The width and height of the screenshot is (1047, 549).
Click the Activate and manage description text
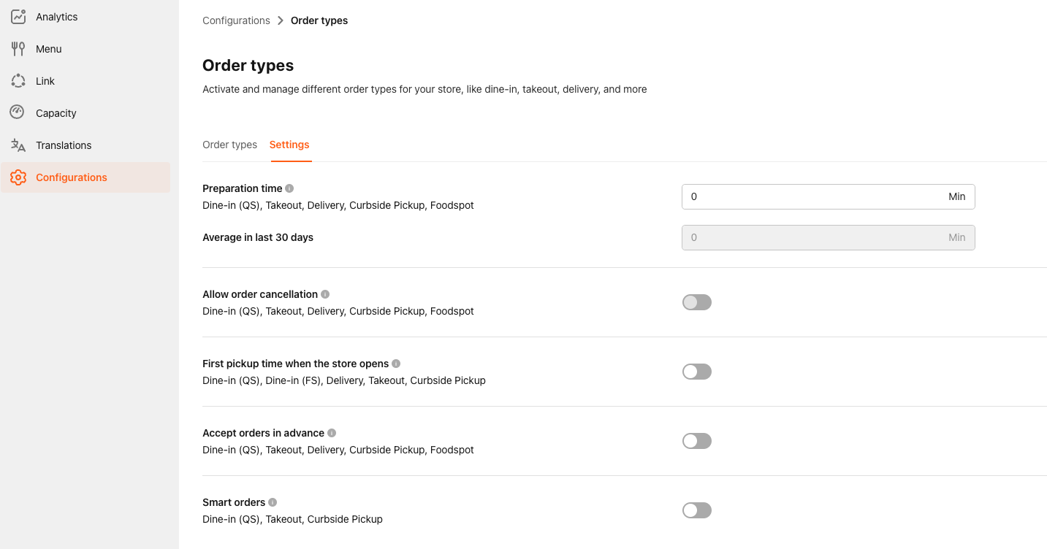click(x=424, y=89)
